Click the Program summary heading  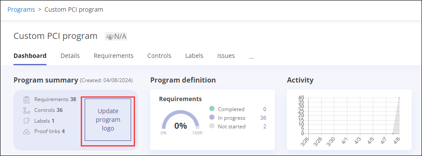[x=46, y=80]
